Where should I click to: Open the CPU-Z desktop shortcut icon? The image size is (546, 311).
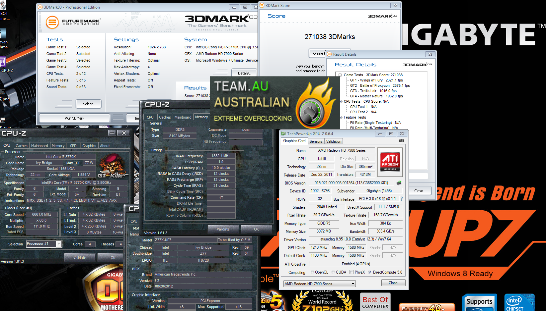point(3,63)
